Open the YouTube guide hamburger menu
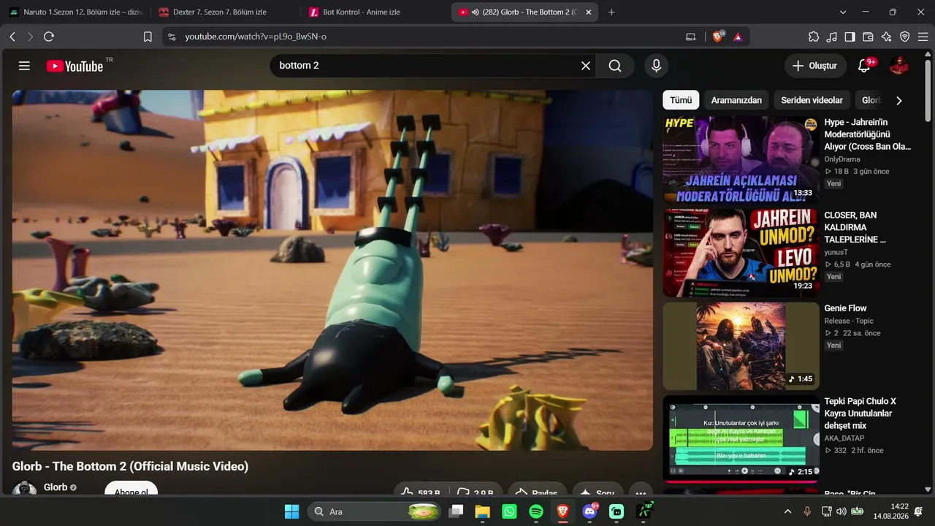 point(24,66)
